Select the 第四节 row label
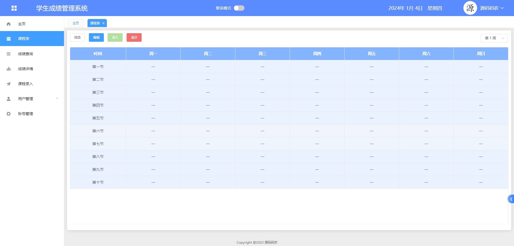Screen dimensions: 514x246 98,105
